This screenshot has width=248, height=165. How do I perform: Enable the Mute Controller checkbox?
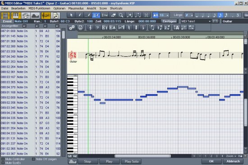pyautogui.click(x=3, y=159)
